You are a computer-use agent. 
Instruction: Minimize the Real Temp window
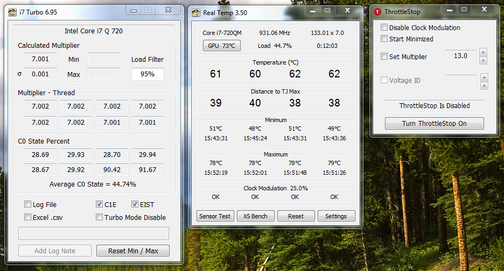coord(313,11)
